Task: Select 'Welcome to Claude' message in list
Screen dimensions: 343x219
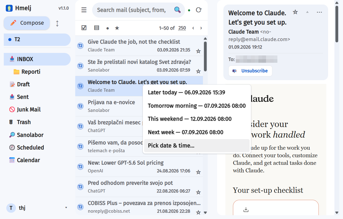Action: point(139,86)
